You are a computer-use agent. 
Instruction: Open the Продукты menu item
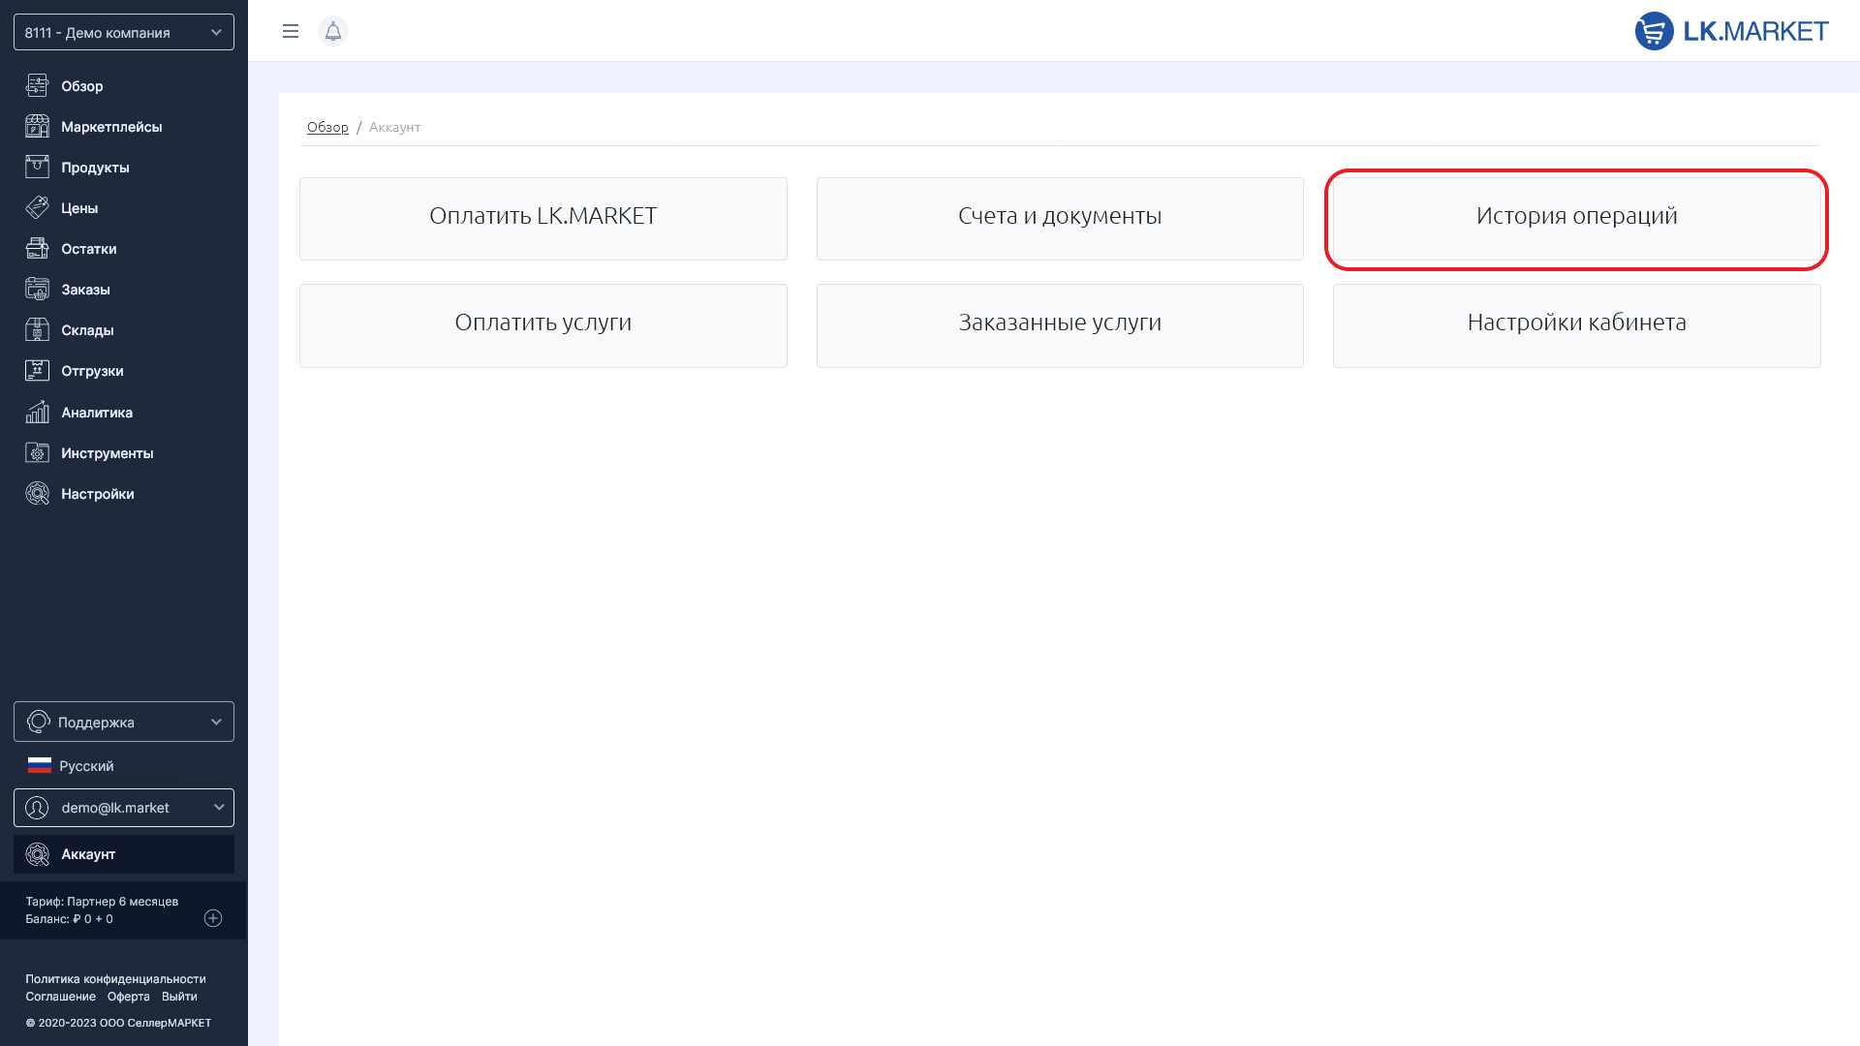(x=95, y=167)
